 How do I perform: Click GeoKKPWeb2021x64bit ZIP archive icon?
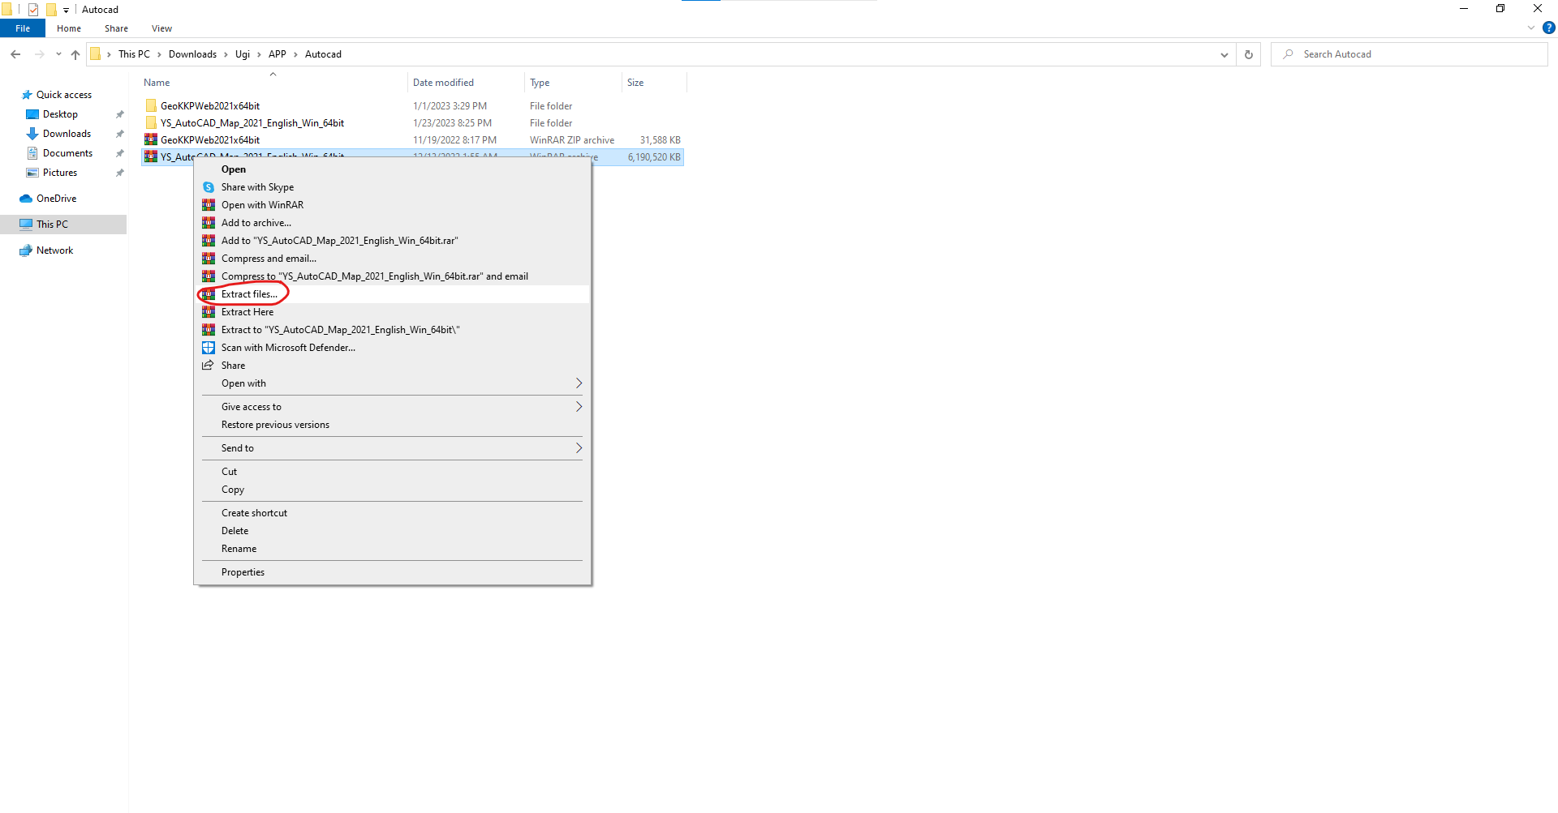[151, 140]
